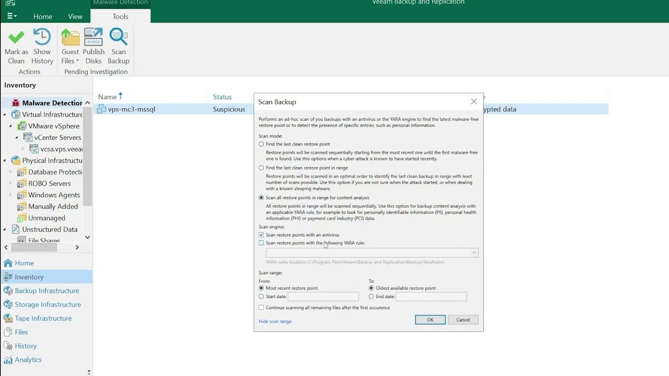The image size is (669, 376).
Task: Open Home in the navigation pane
Action: 46,263
